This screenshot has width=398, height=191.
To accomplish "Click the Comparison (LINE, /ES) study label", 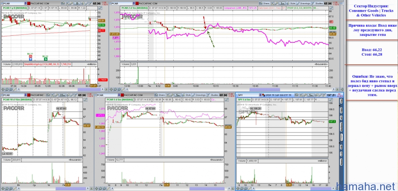I will pyautogui.click(x=235, y=8).
